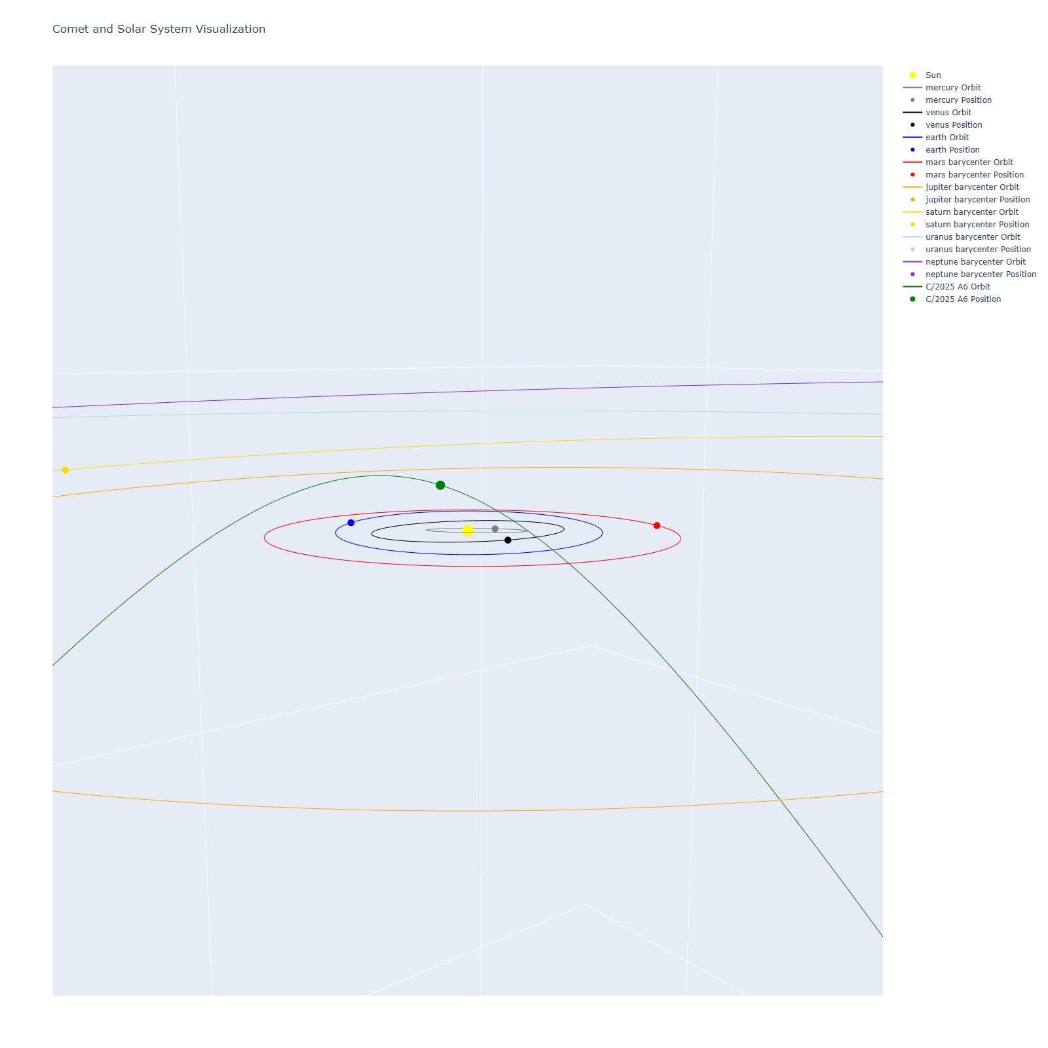Click the purple line swatch for neptune Orbit in the legend
The width and height of the screenshot is (1048, 1048).
click(912, 262)
